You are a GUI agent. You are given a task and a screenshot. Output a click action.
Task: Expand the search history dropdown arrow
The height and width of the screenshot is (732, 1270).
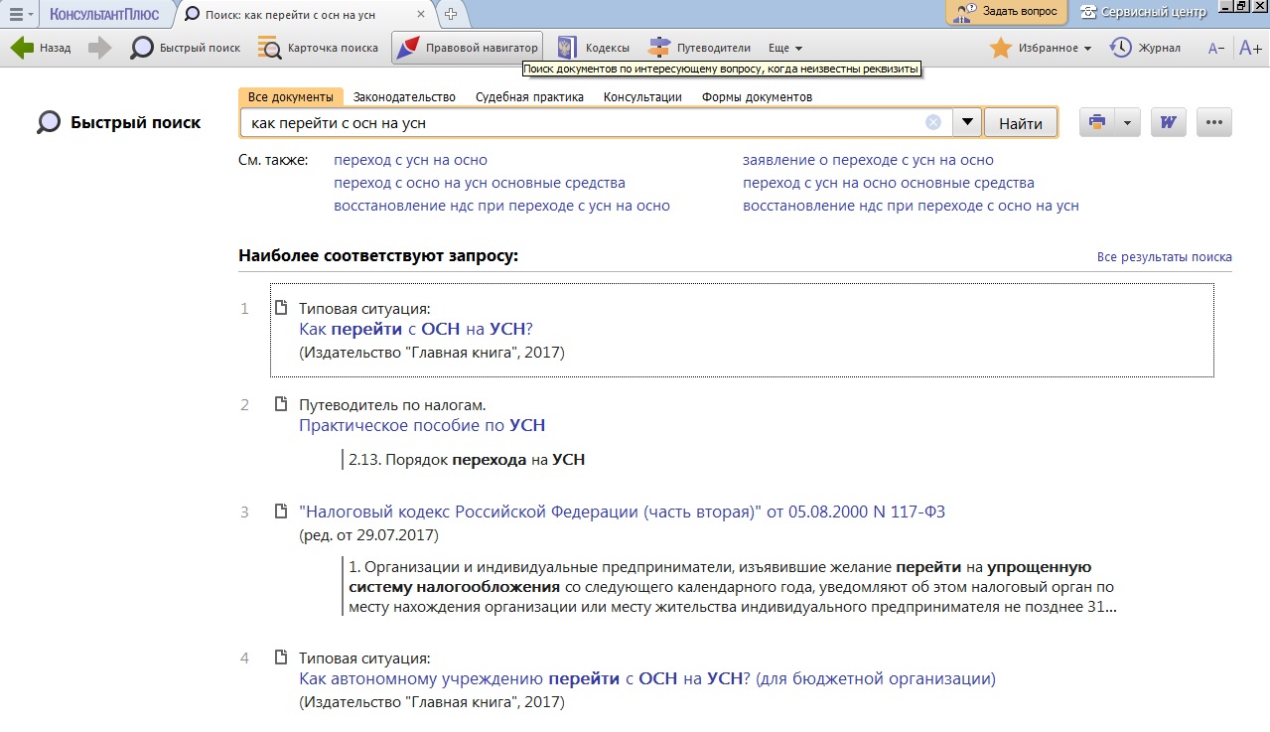pyautogui.click(x=967, y=122)
